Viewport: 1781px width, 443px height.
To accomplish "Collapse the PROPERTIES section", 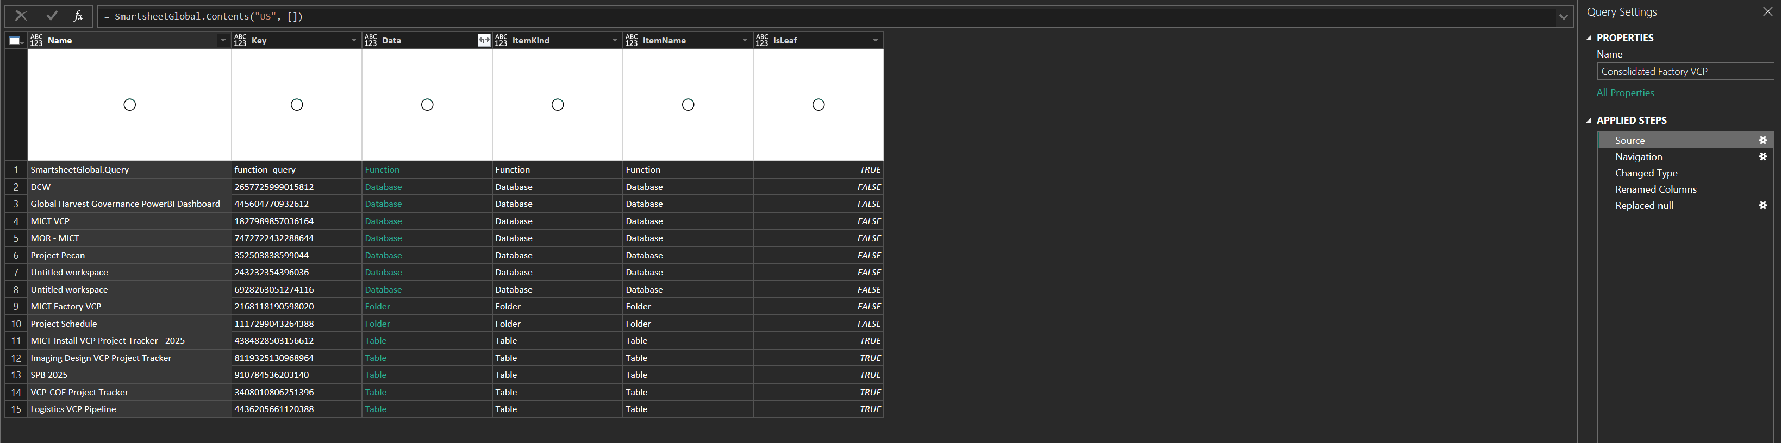I will tap(1589, 38).
